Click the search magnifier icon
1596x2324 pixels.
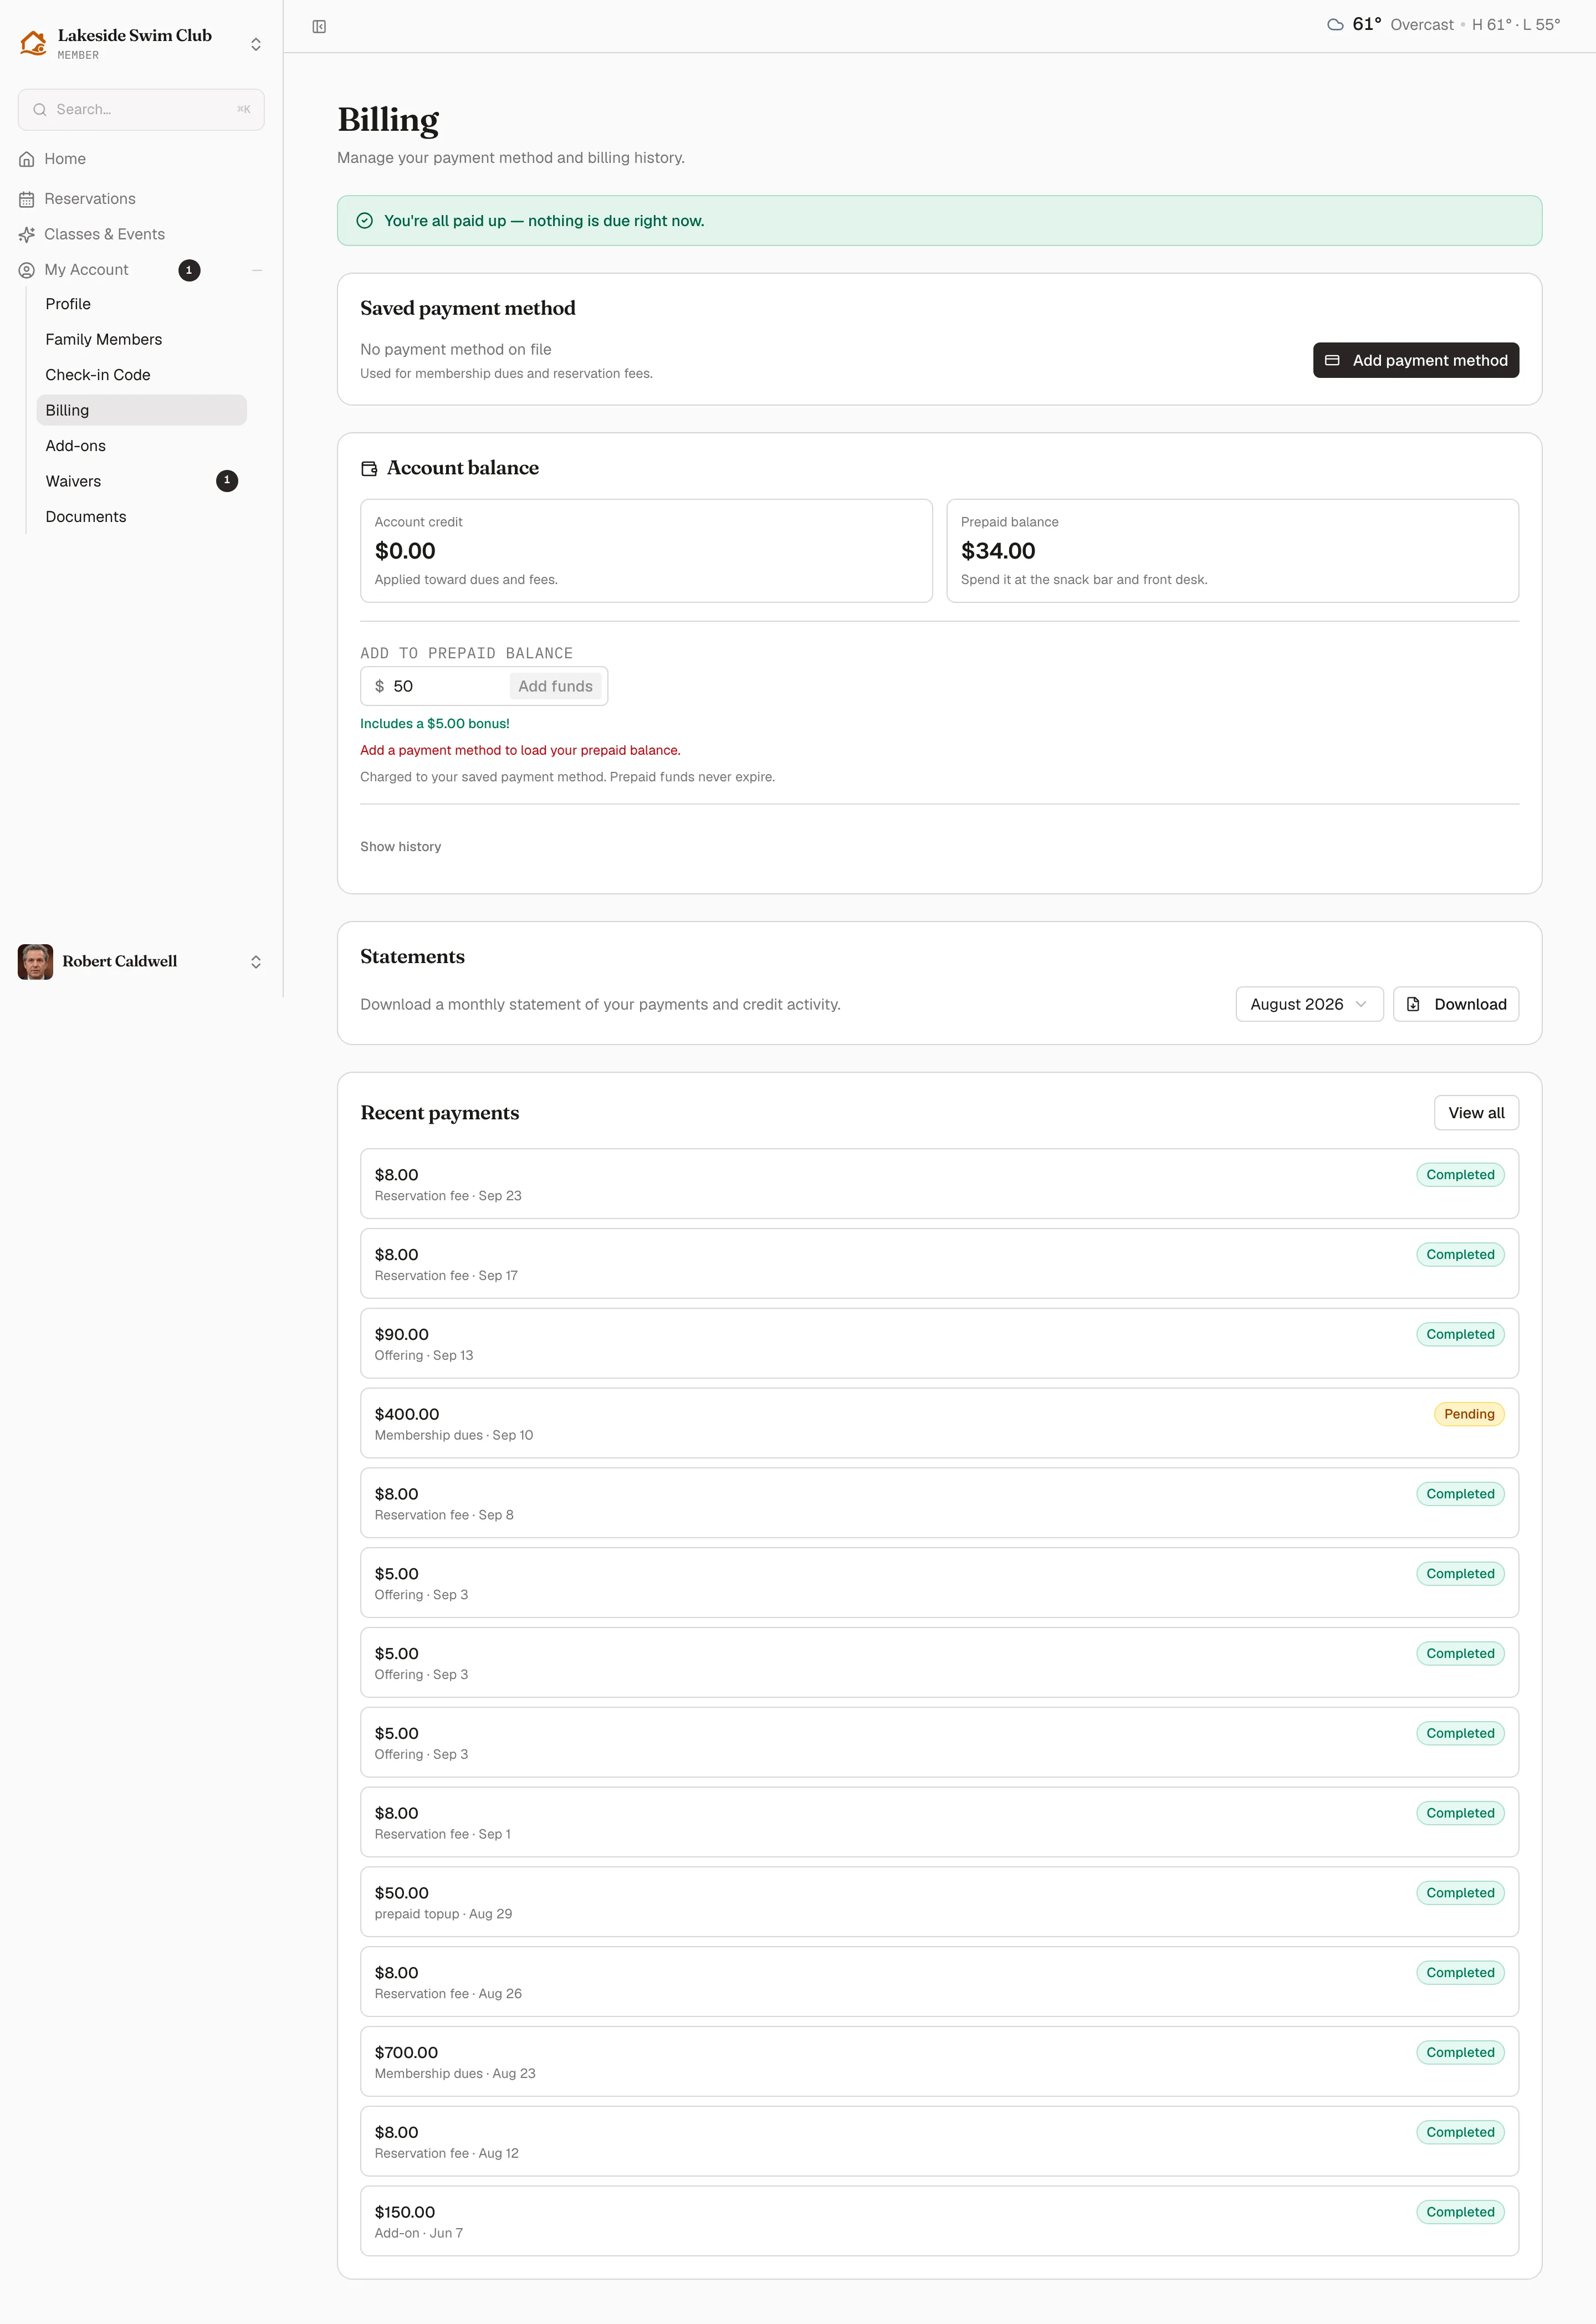[40, 110]
